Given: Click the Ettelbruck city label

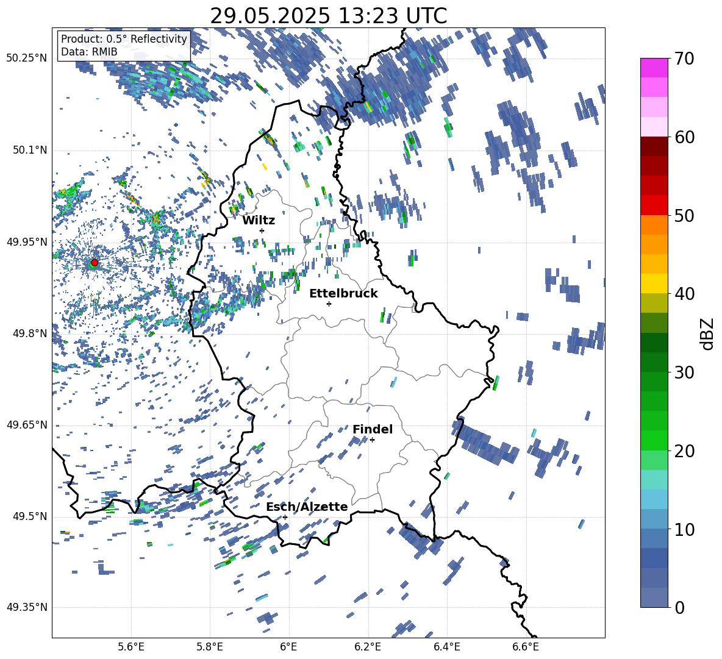Looking at the screenshot, I should pyautogui.click(x=343, y=294).
